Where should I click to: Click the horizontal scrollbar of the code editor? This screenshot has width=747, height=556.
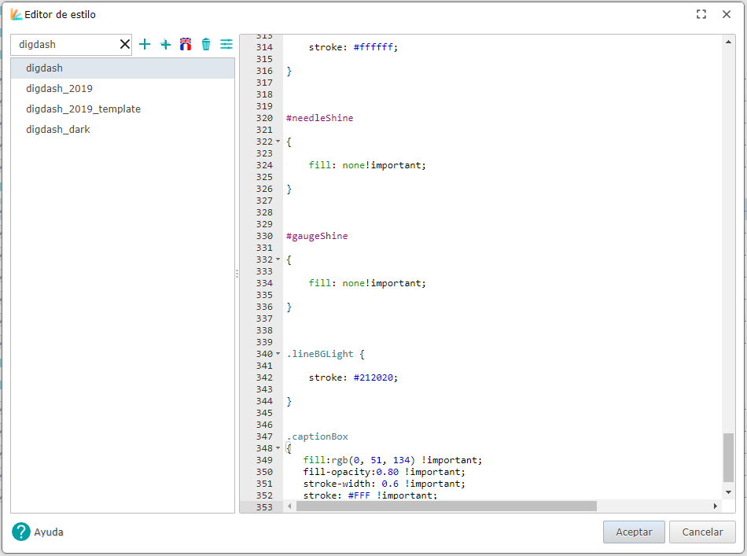[x=447, y=506]
